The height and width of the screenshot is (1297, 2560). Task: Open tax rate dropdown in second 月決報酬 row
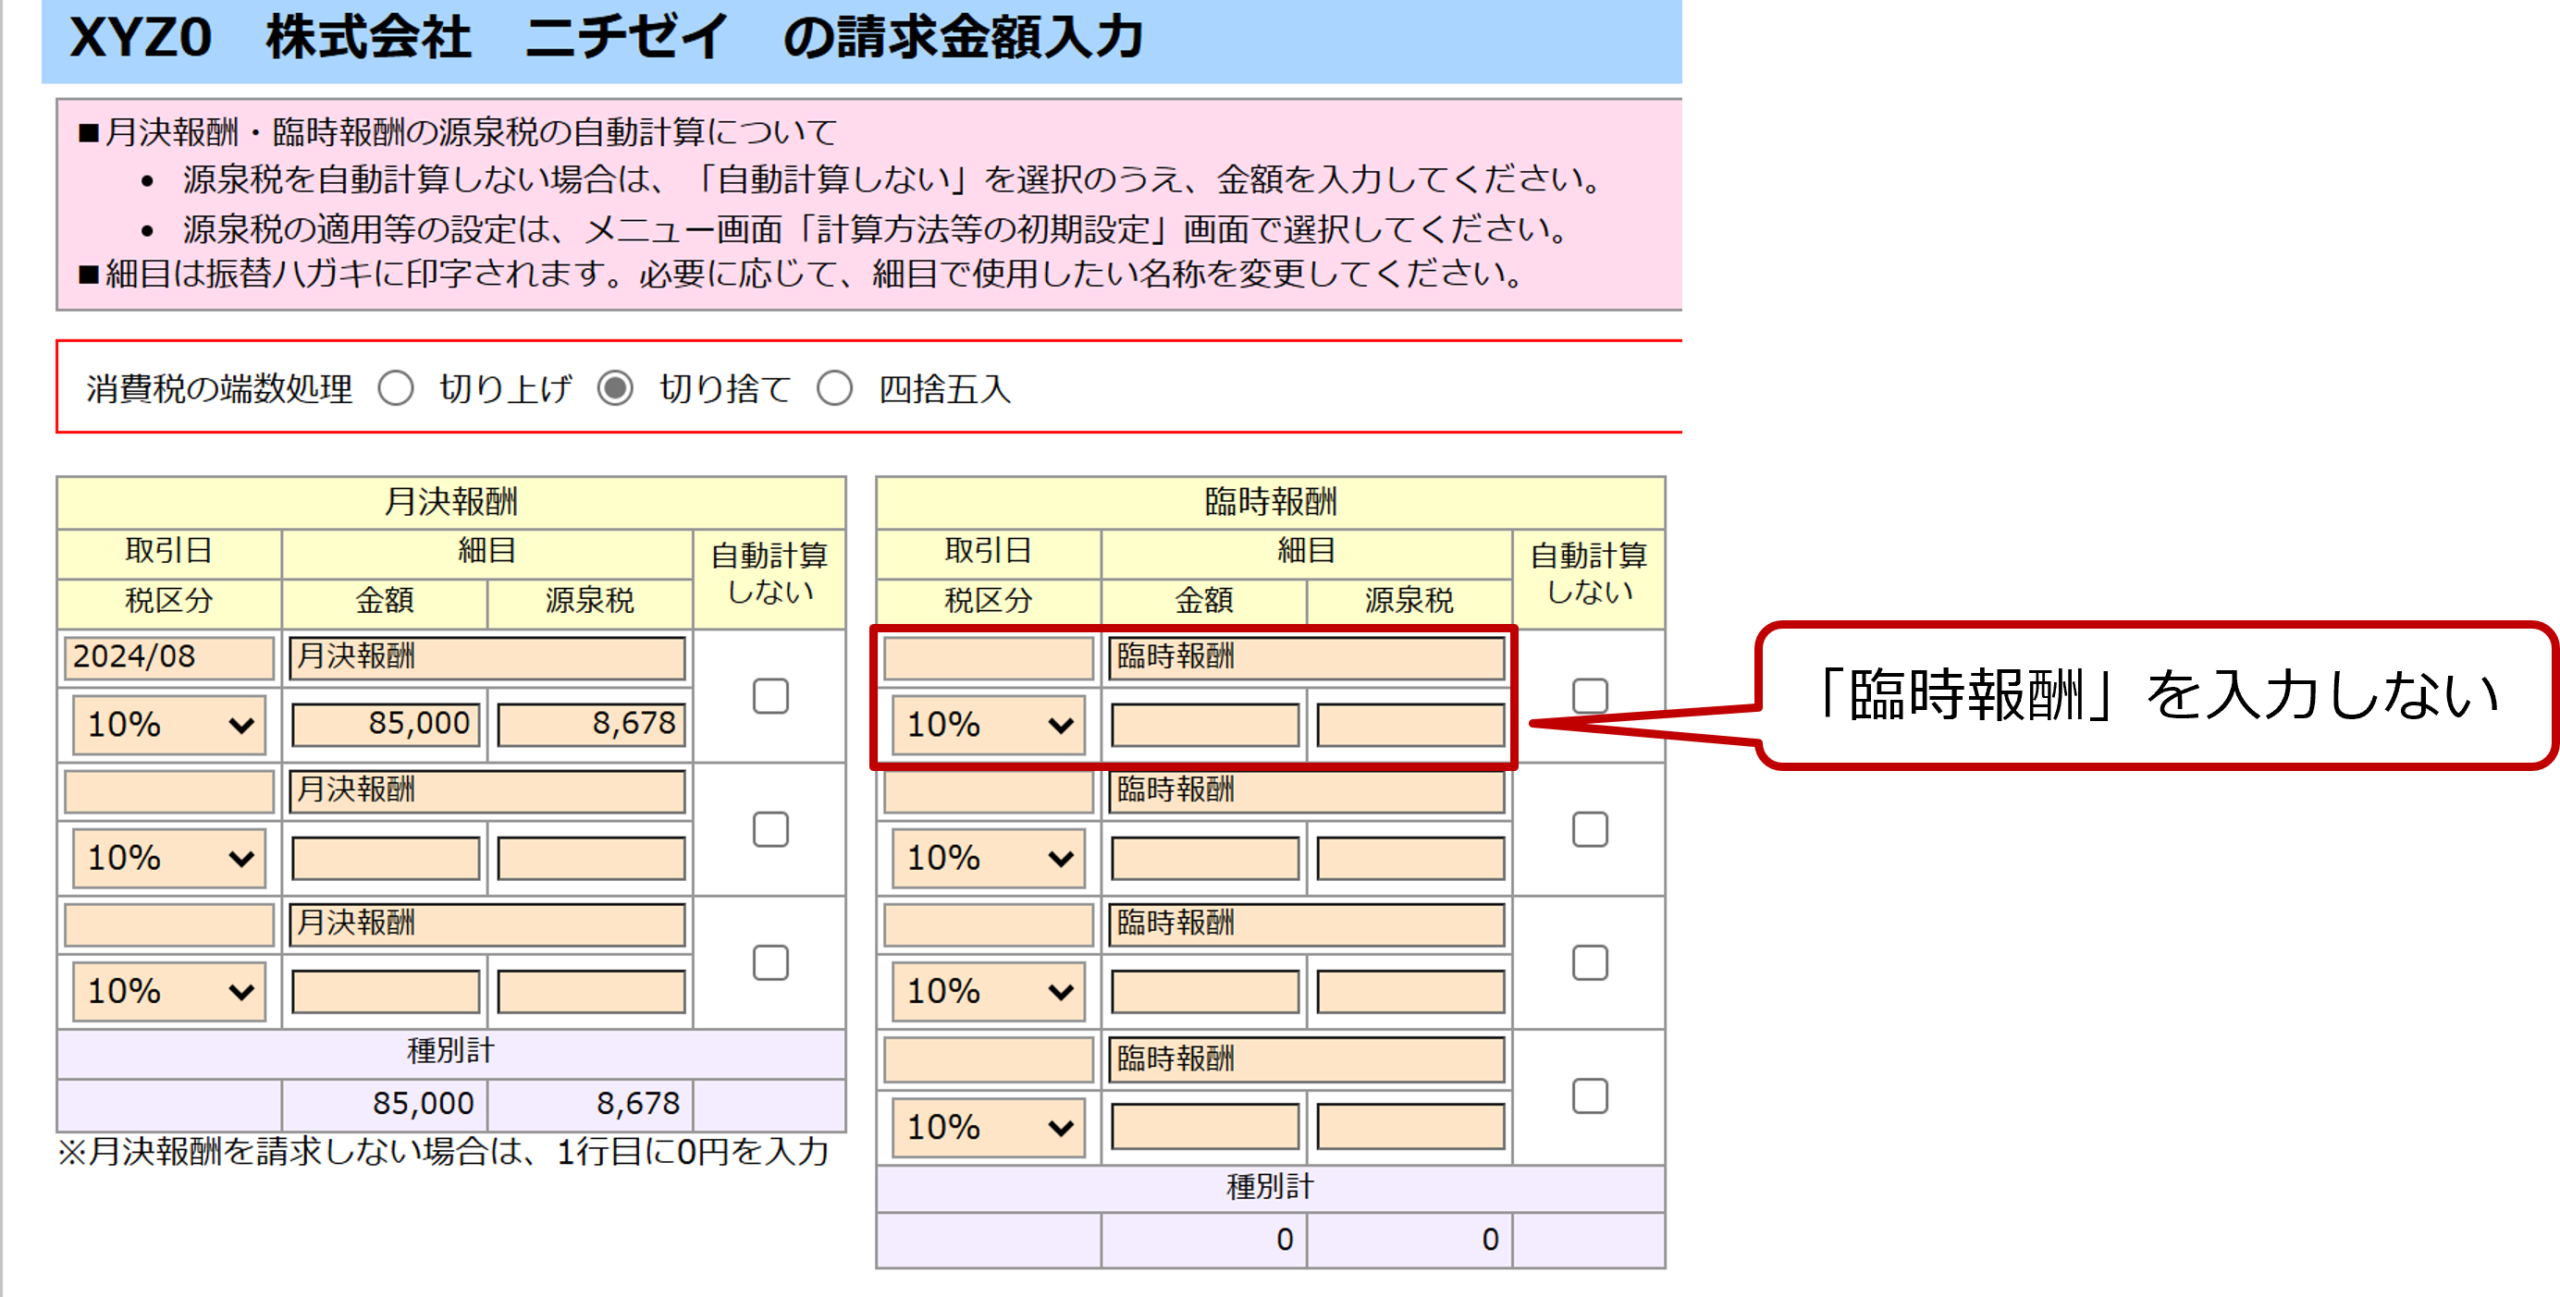click(169, 858)
